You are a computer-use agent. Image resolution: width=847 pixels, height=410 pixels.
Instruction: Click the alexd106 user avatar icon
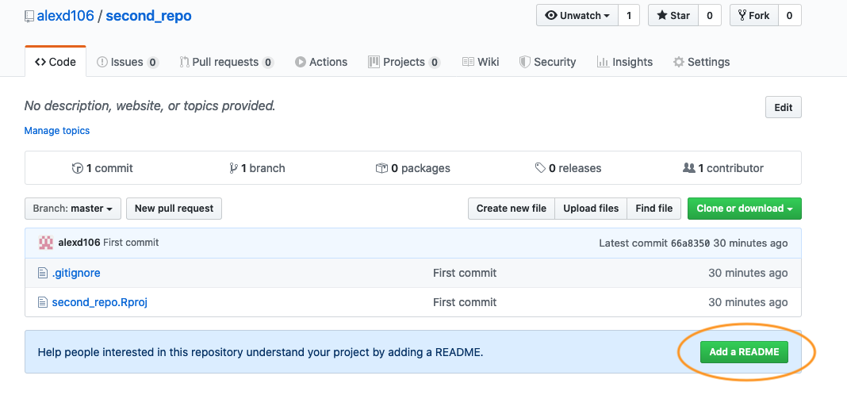[x=46, y=243]
